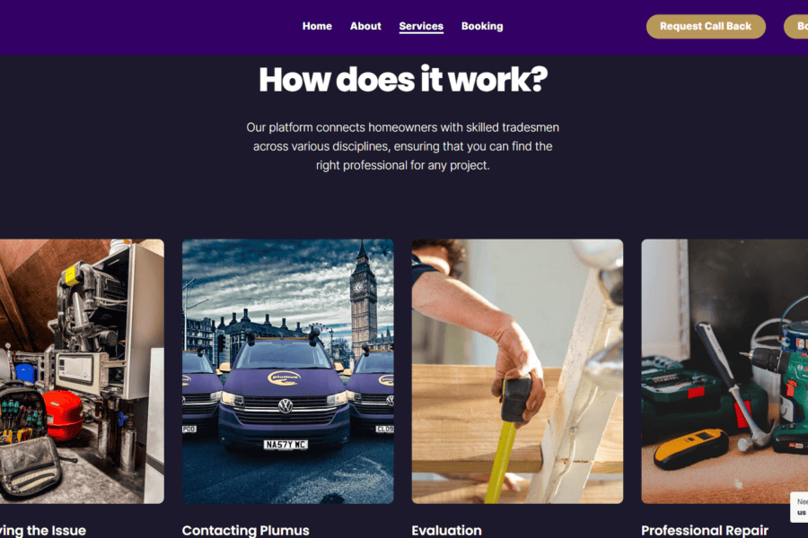808x538 pixels.
Task: Click the Evaluation step title
Action: tap(446, 530)
